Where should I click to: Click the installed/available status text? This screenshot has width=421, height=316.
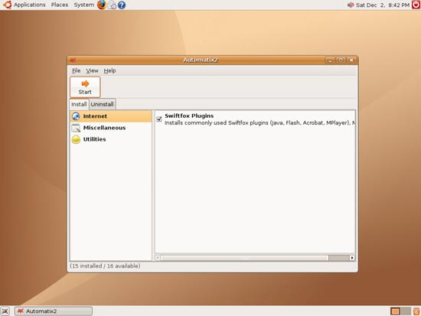[x=105, y=266]
